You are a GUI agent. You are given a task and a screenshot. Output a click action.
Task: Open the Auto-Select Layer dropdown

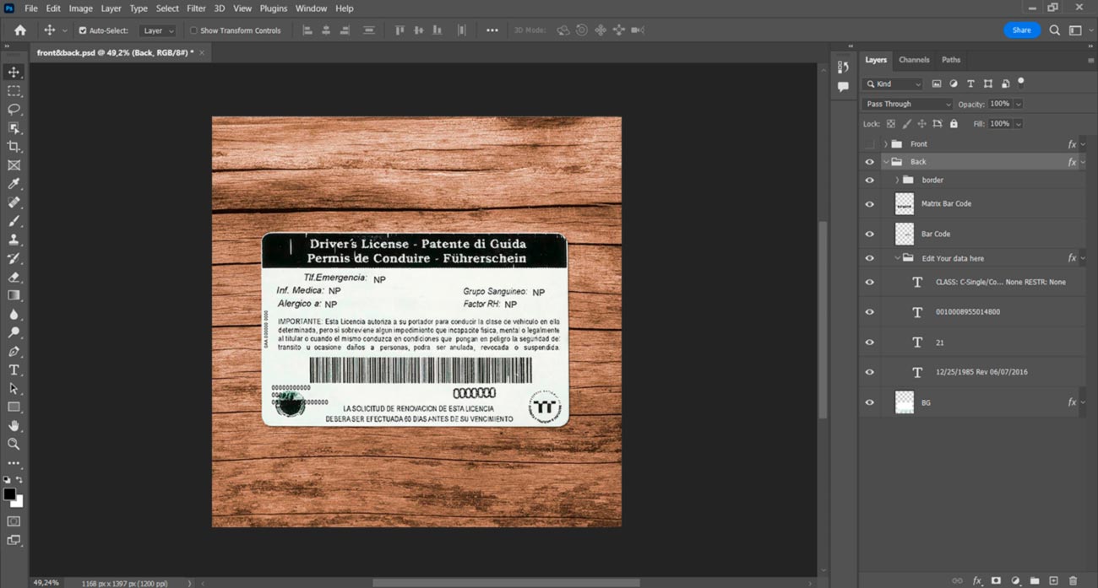click(158, 30)
